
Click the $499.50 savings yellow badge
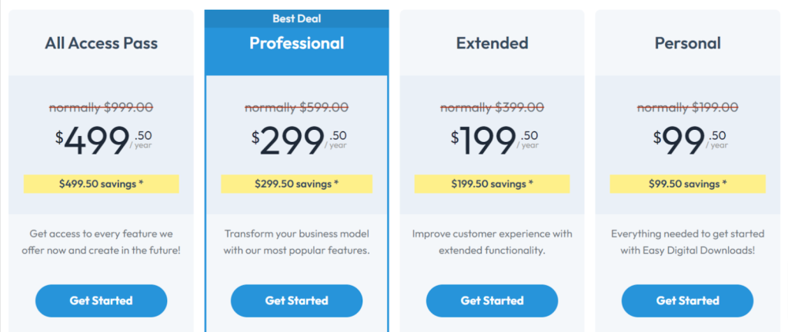point(101,184)
